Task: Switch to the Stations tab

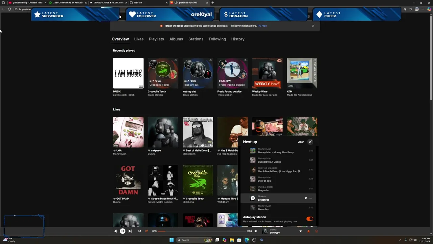Action: click(x=196, y=39)
